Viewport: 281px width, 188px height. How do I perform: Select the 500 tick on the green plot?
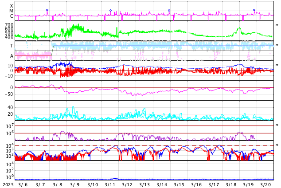(x=9, y=33)
